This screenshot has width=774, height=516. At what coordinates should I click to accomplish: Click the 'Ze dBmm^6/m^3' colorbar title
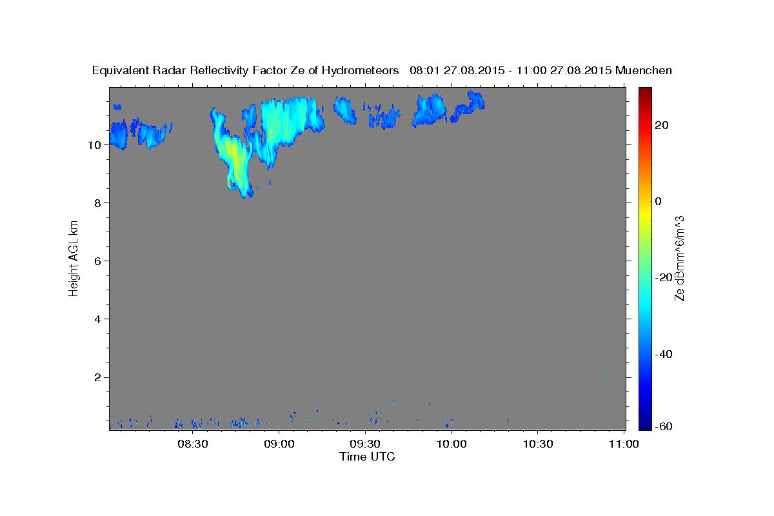coord(680,258)
